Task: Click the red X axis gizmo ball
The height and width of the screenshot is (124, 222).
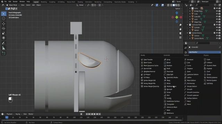Action: coord(181,17)
